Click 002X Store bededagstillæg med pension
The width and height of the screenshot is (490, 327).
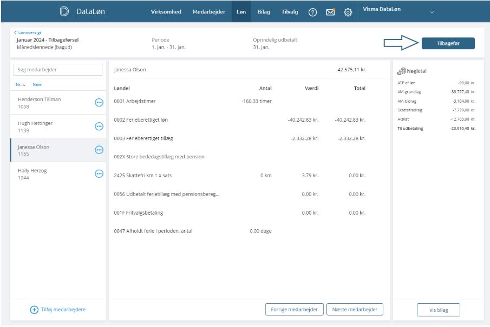[159, 157]
